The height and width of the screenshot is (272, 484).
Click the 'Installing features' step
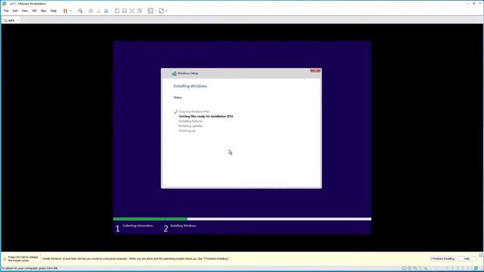click(x=191, y=121)
